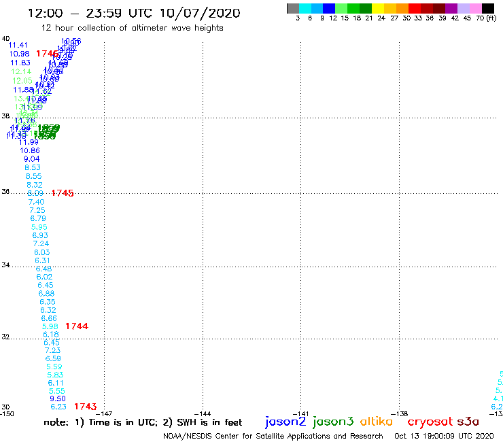Click the 6.31 wave height value

pyautogui.click(x=42, y=260)
